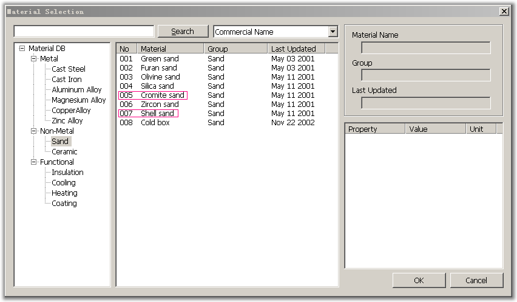Select the Metal tree label

49,59
